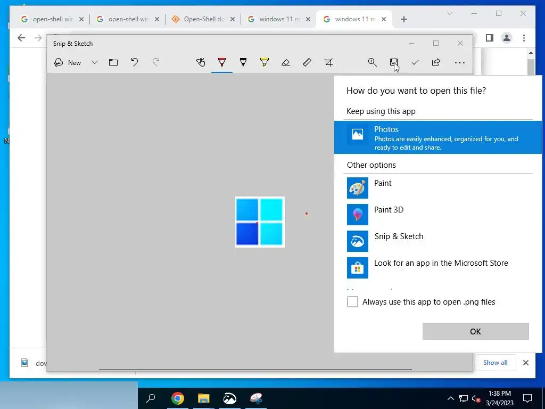Click the horizontal scrollbar in Snip & Sketch

tap(255, 370)
